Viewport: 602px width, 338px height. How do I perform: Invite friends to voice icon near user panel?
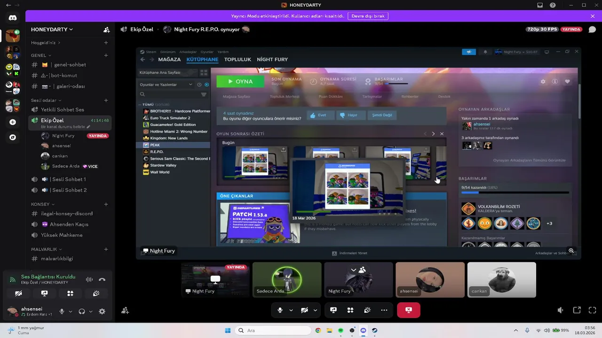(125, 310)
